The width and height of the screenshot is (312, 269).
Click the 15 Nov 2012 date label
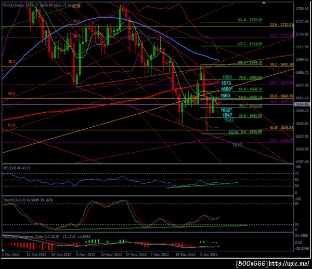coord(111,254)
